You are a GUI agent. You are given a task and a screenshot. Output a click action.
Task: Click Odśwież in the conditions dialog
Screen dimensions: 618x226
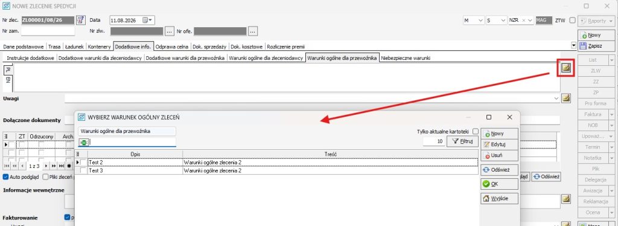tap(499, 170)
